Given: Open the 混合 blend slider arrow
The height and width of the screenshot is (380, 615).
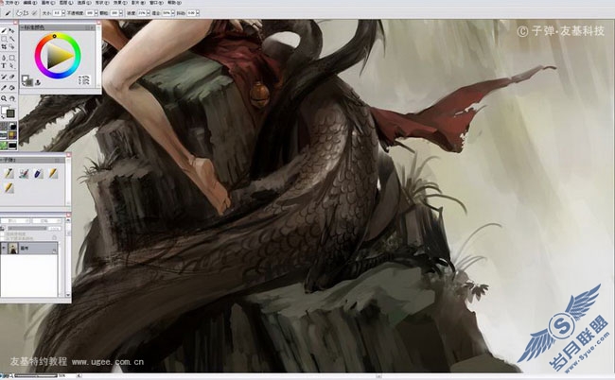Looking at the screenshot, I should point(173,13).
